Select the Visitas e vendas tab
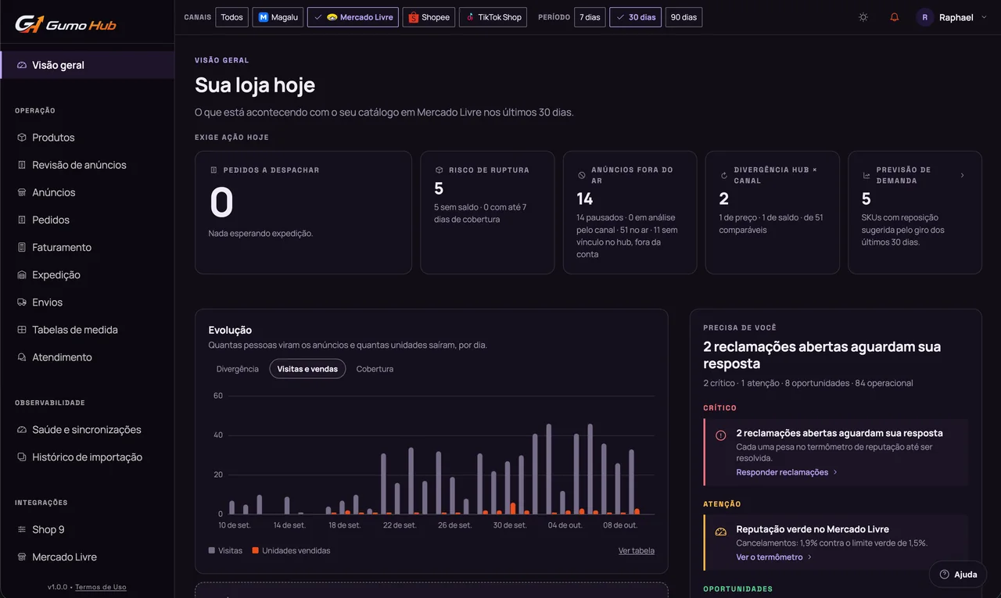 [308, 369]
